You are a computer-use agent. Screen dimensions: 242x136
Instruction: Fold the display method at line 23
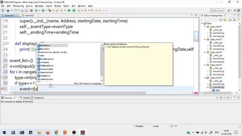click(8, 43)
